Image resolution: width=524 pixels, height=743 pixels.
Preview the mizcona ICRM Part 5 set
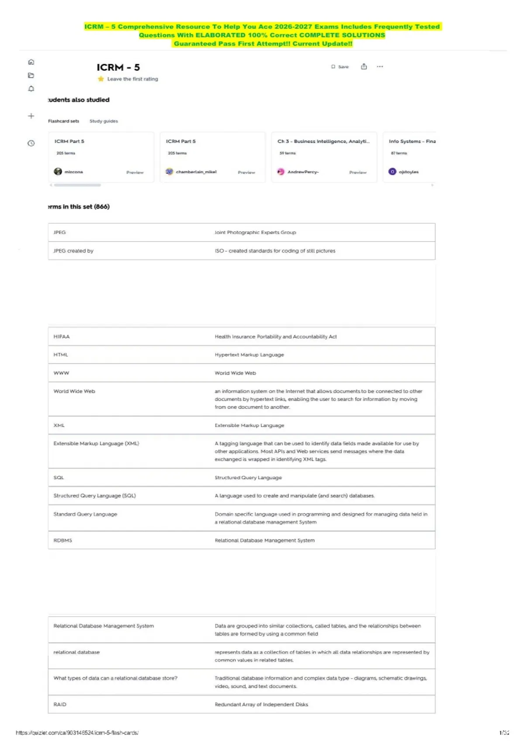click(135, 172)
